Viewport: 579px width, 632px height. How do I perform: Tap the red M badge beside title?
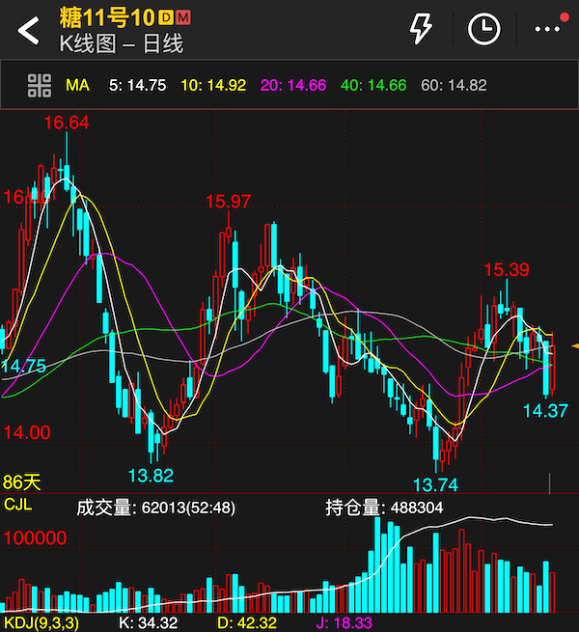[183, 17]
